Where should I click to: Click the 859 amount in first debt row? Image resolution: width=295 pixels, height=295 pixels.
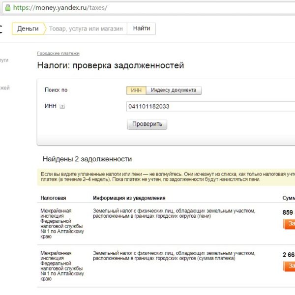pyautogui.click(x=288, y=212)
